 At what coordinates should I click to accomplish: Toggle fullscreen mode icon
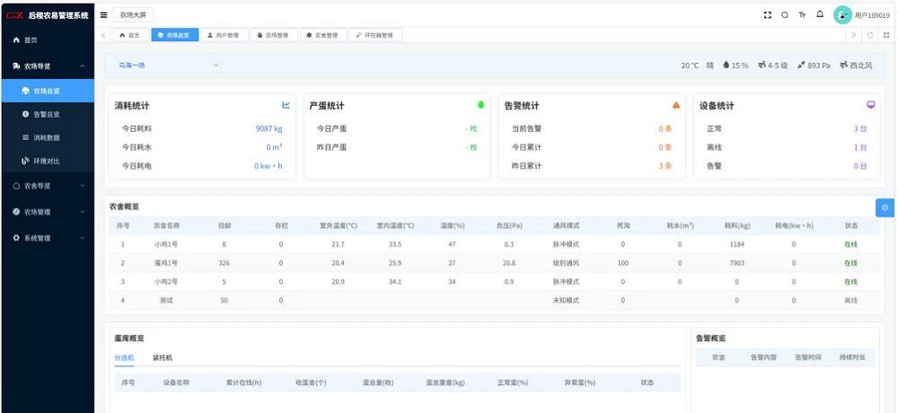[x=768, y=15]
